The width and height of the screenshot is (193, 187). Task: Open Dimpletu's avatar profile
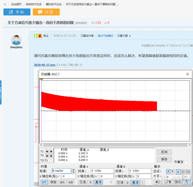point(16,40)
